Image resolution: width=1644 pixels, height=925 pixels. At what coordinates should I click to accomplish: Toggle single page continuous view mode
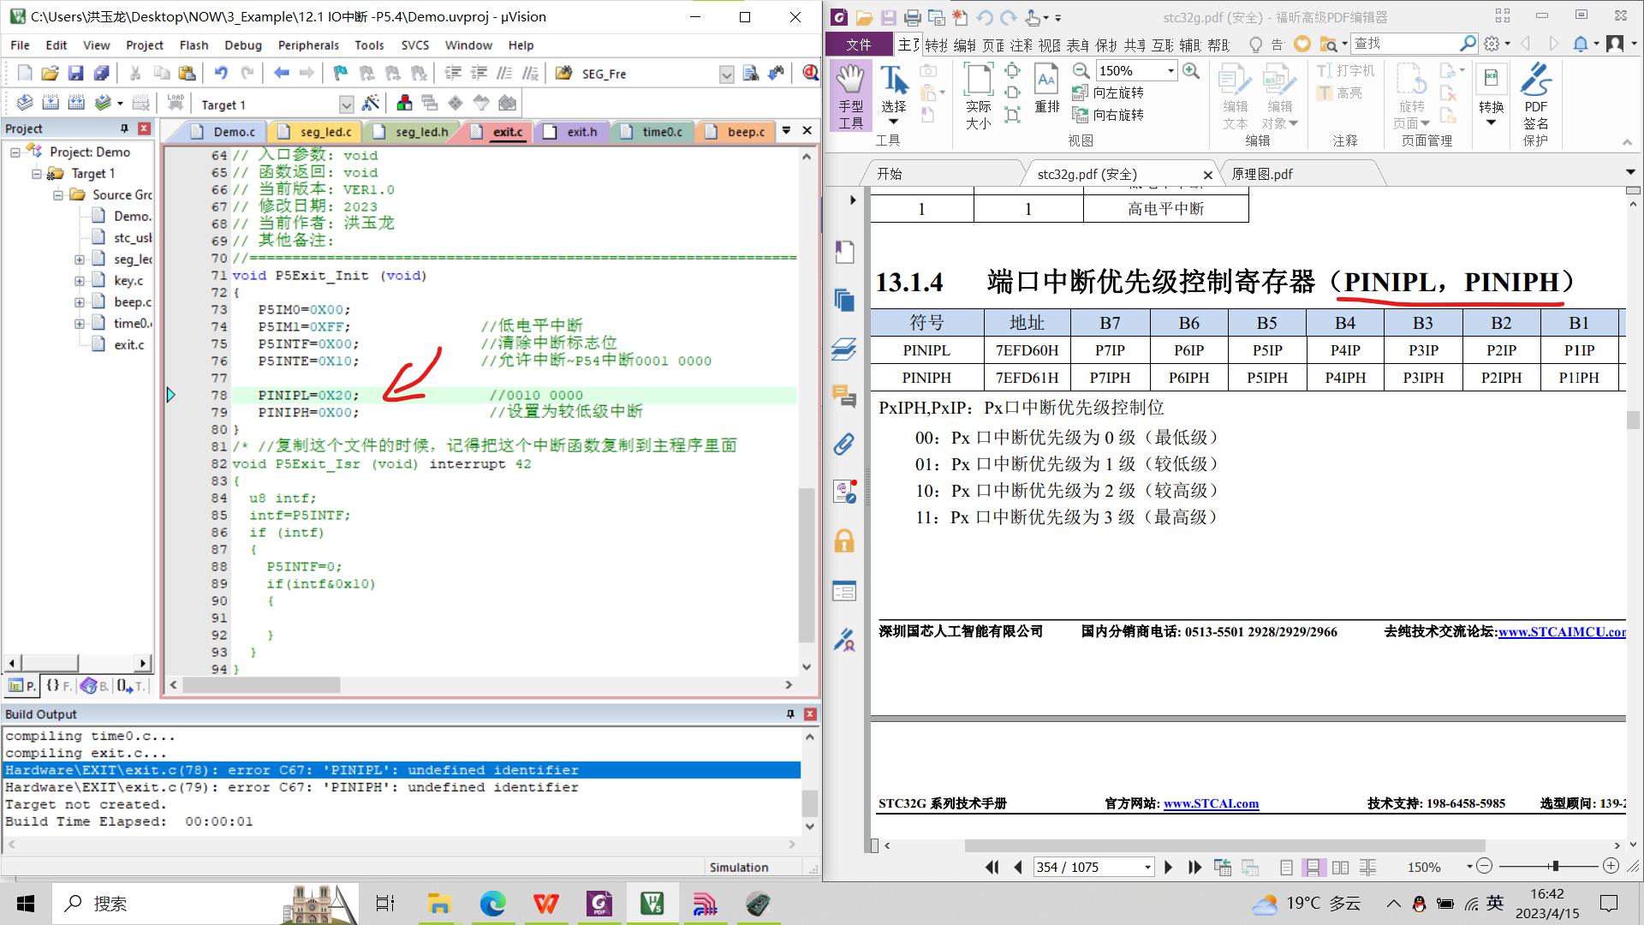(1312, 867)
